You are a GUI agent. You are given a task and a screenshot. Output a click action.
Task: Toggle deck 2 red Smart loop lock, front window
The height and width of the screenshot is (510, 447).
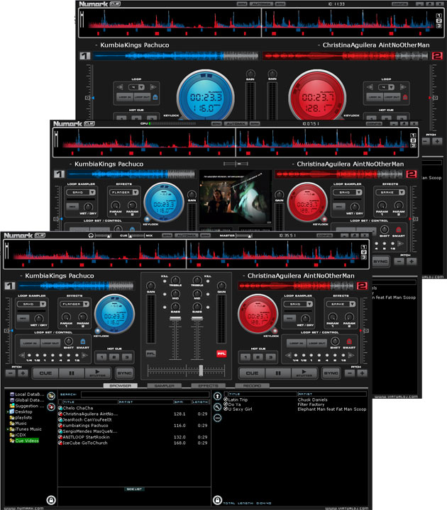click(349, 341)
